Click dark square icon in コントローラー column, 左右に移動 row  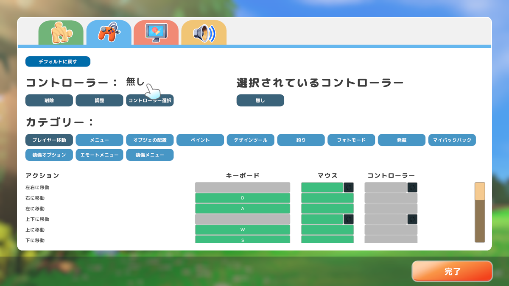pos(412,187)
